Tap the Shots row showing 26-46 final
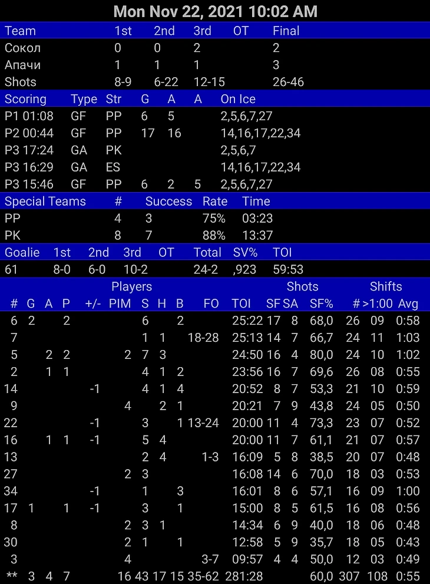Viewport: 430px width, 584px height. [215, 82]
